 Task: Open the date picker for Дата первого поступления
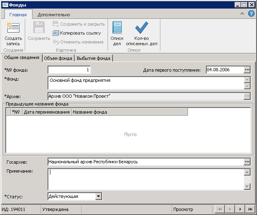247,70
